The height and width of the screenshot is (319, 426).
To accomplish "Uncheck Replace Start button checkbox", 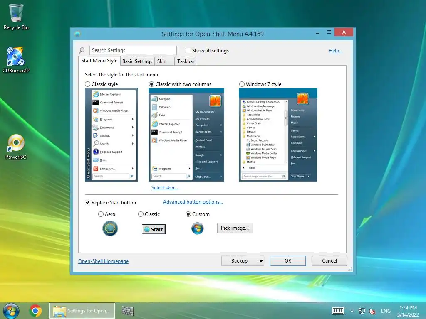I will coord(87,203).
